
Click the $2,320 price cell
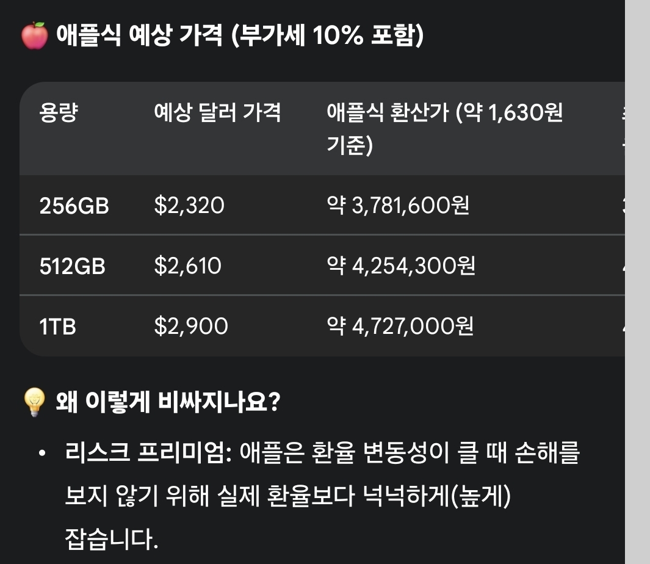189,206
